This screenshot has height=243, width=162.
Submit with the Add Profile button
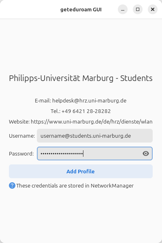pos(81,171)
